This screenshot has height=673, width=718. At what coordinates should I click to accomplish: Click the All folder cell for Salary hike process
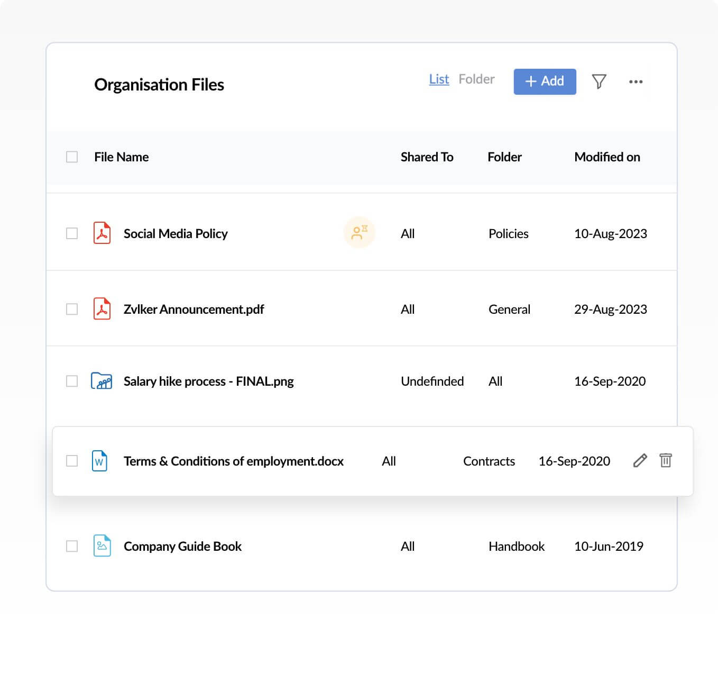click(x=495, y=381)
